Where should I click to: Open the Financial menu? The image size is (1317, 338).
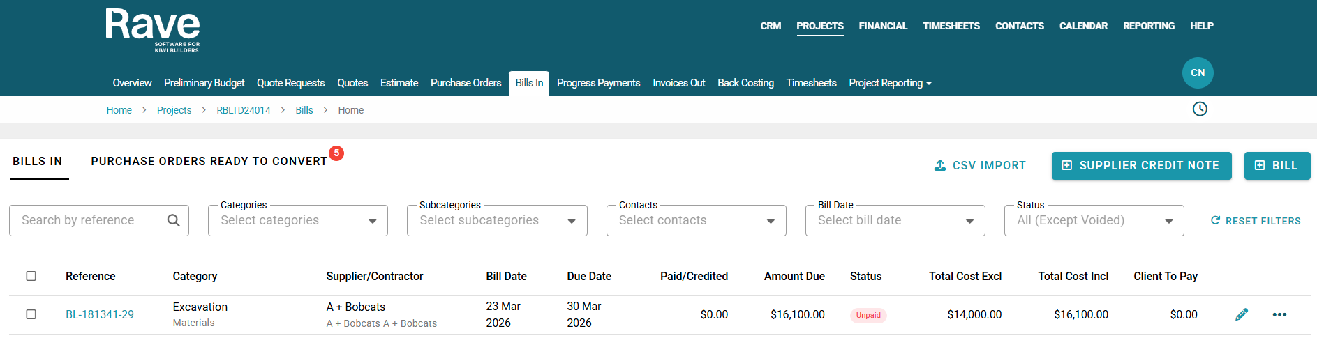coord(883,26)
